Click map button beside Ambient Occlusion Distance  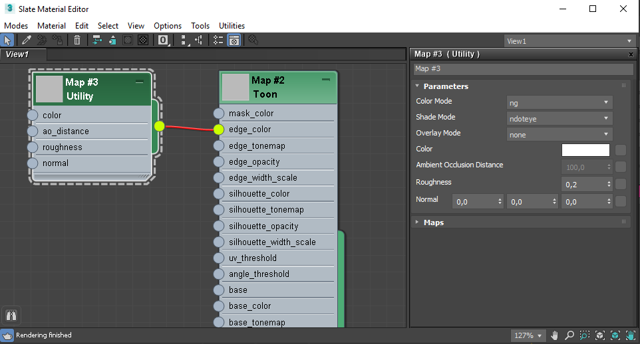[x=621, y=167]
